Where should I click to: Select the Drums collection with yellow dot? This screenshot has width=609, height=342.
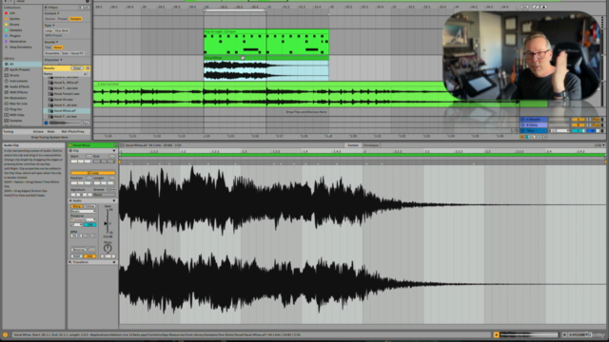click(x=14, y=25)
